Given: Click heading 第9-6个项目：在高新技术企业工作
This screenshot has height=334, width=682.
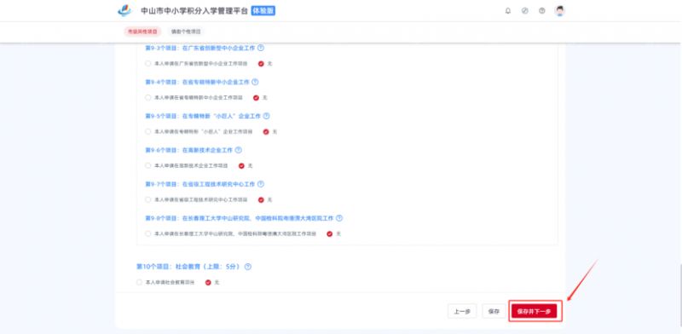Looking at the screenshot, I should (188, 150).
